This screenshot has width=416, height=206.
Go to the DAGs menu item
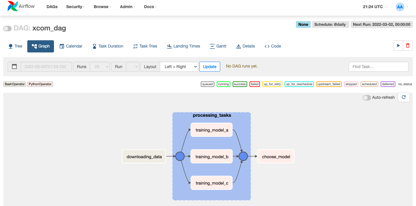tap(52, 7)
